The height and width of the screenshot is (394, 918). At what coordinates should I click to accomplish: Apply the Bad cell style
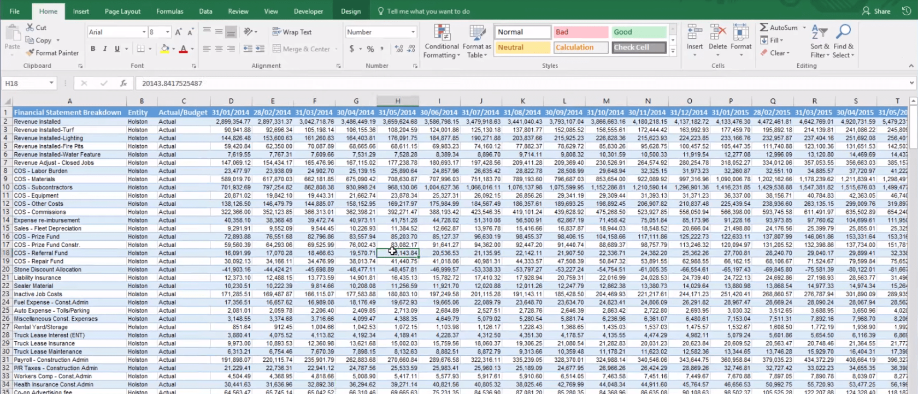click(580, 32)
